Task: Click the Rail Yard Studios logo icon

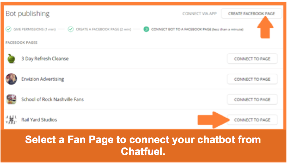Action: 11,120
